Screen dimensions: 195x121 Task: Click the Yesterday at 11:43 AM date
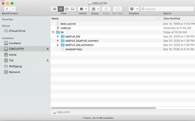pos(177,28)
